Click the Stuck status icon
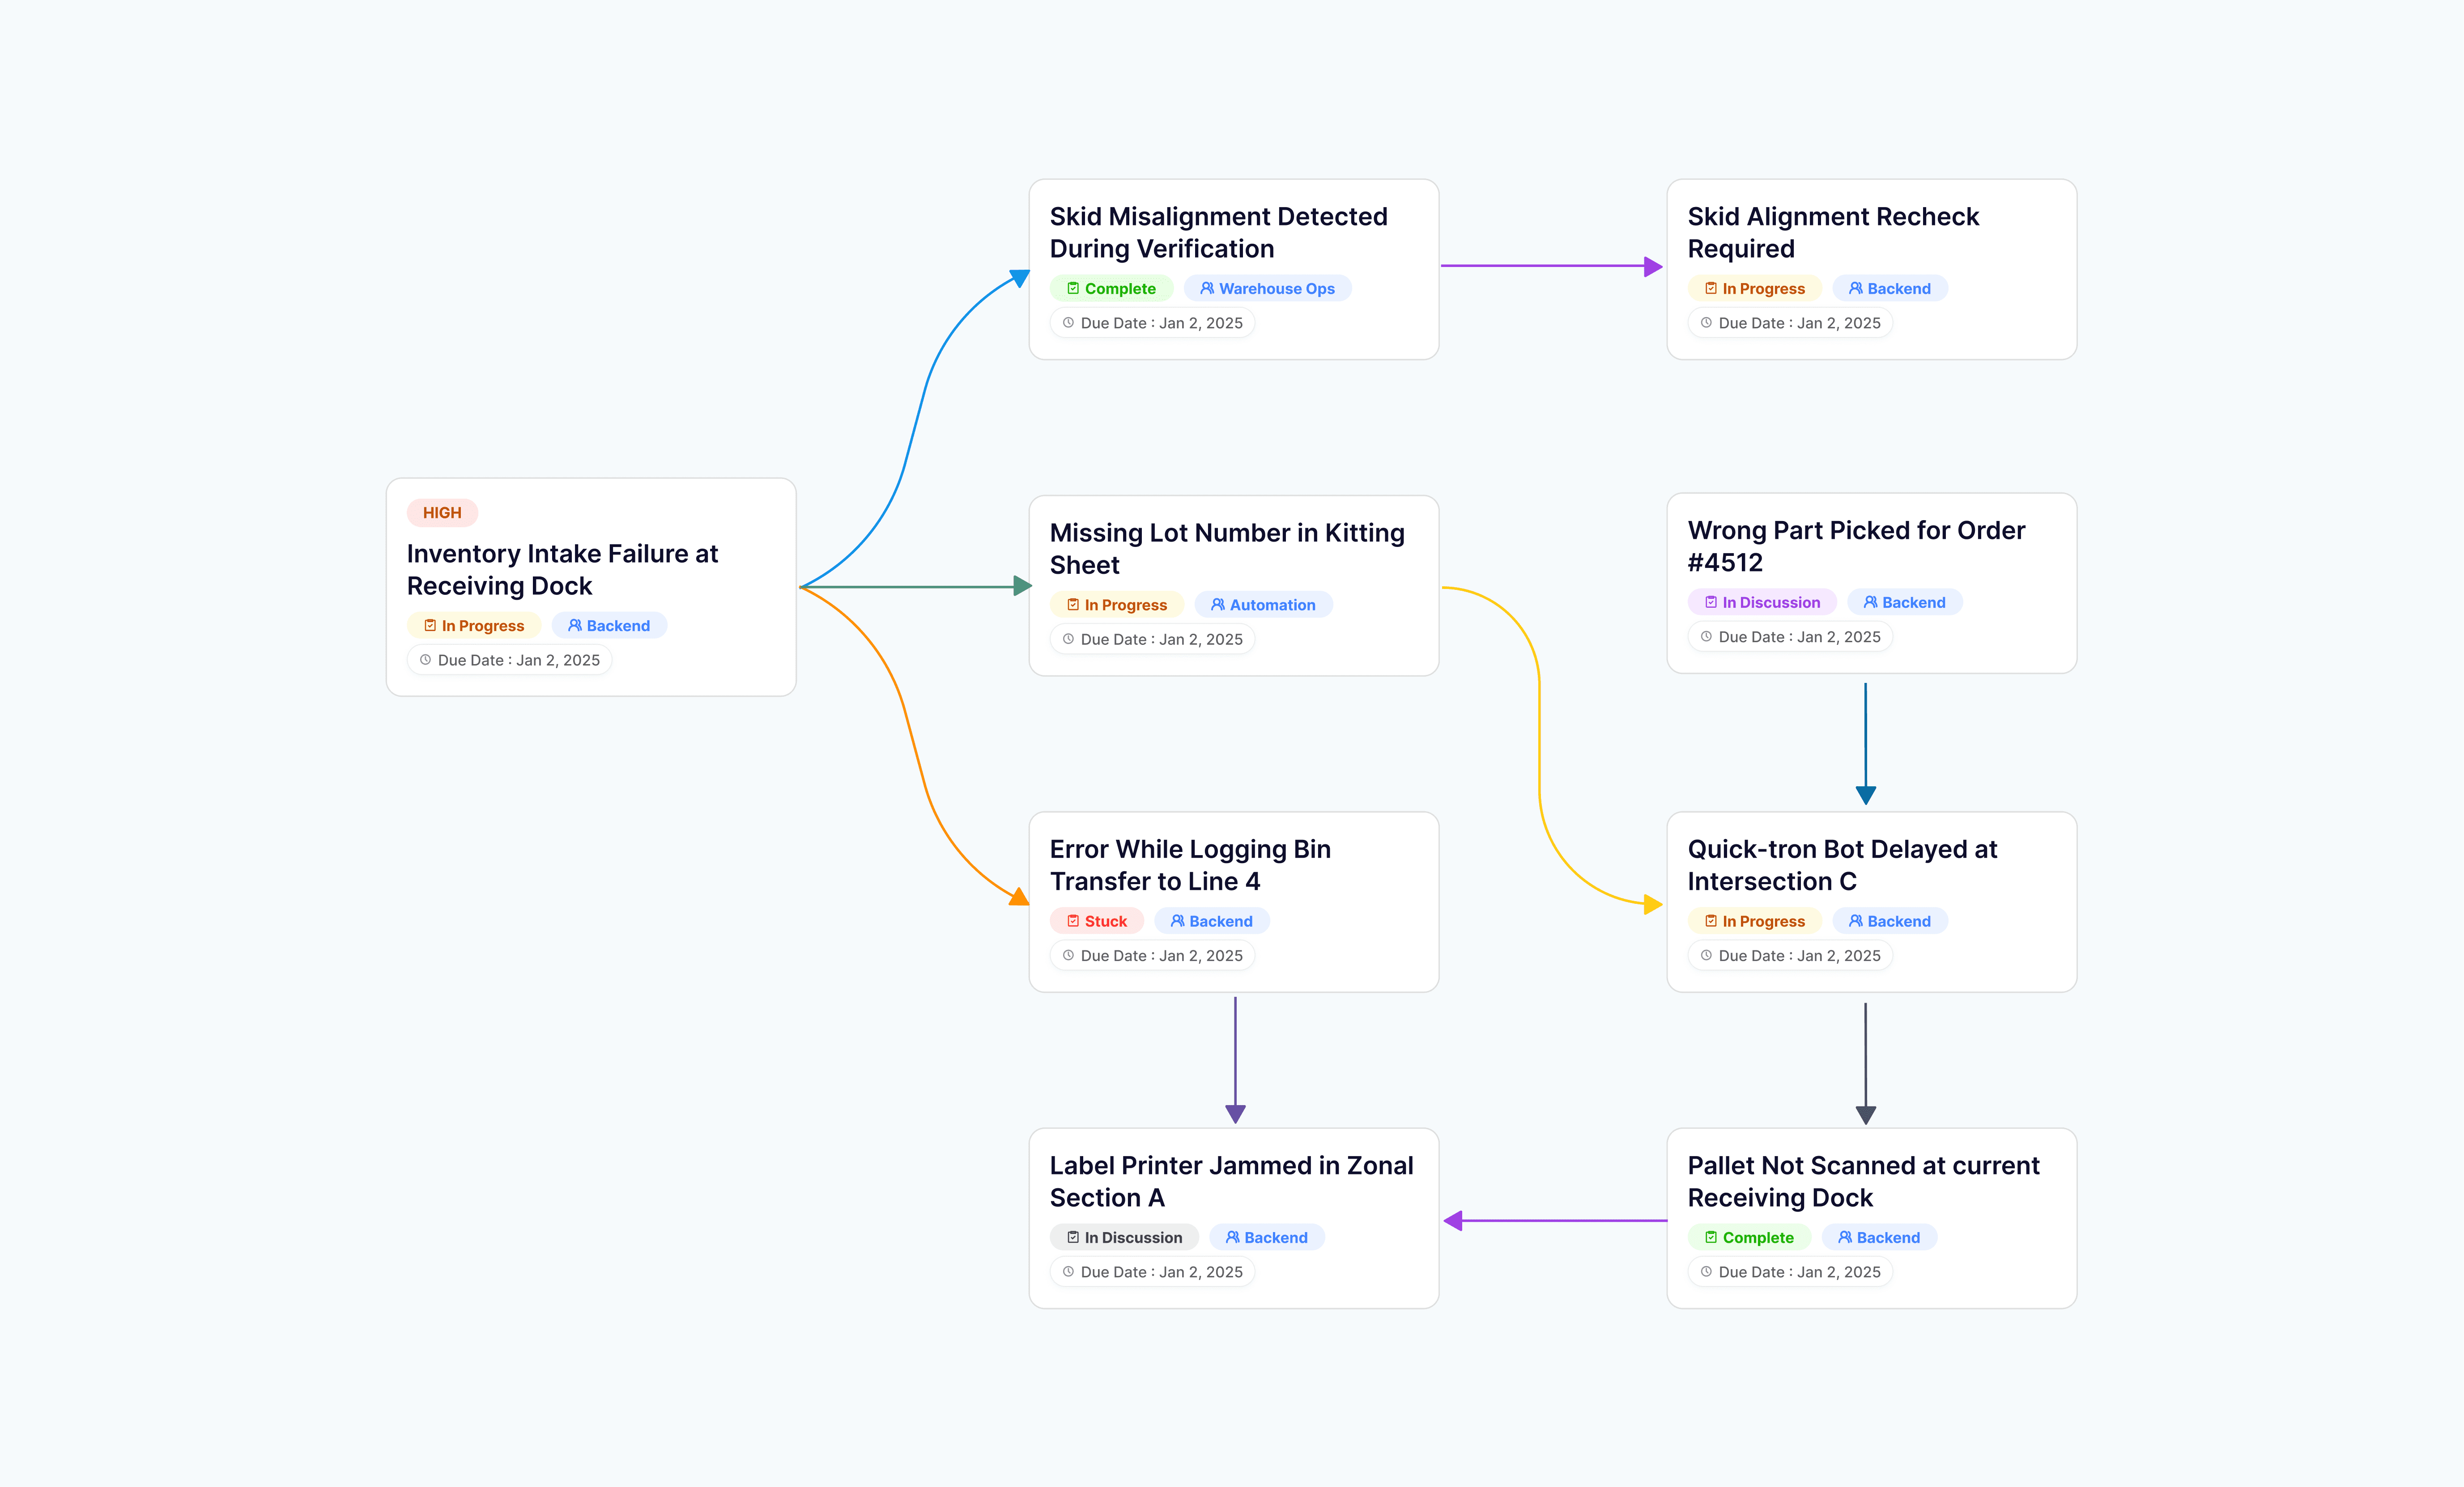This screenshot has height=1487, width=2464. pos(1073,921)
